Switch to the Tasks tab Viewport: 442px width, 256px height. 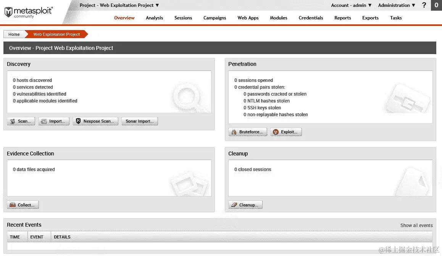pos(396,18)
